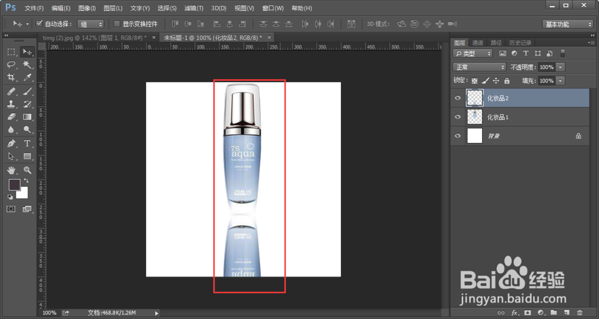Expand the 不透明度 opacity dropdown arrow
The height and width of the screenshot is (319, 599).
click(x=560, y=67)
